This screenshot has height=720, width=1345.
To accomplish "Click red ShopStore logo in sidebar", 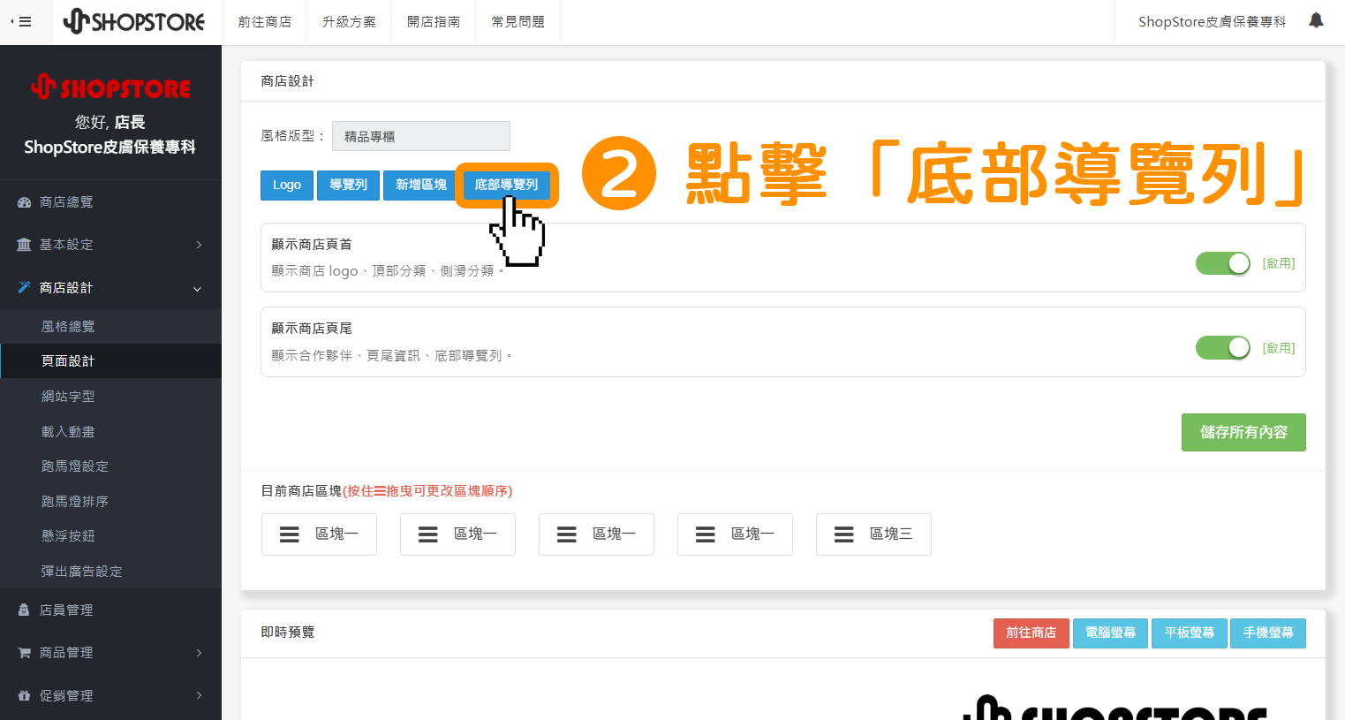I will click(110, 87).
